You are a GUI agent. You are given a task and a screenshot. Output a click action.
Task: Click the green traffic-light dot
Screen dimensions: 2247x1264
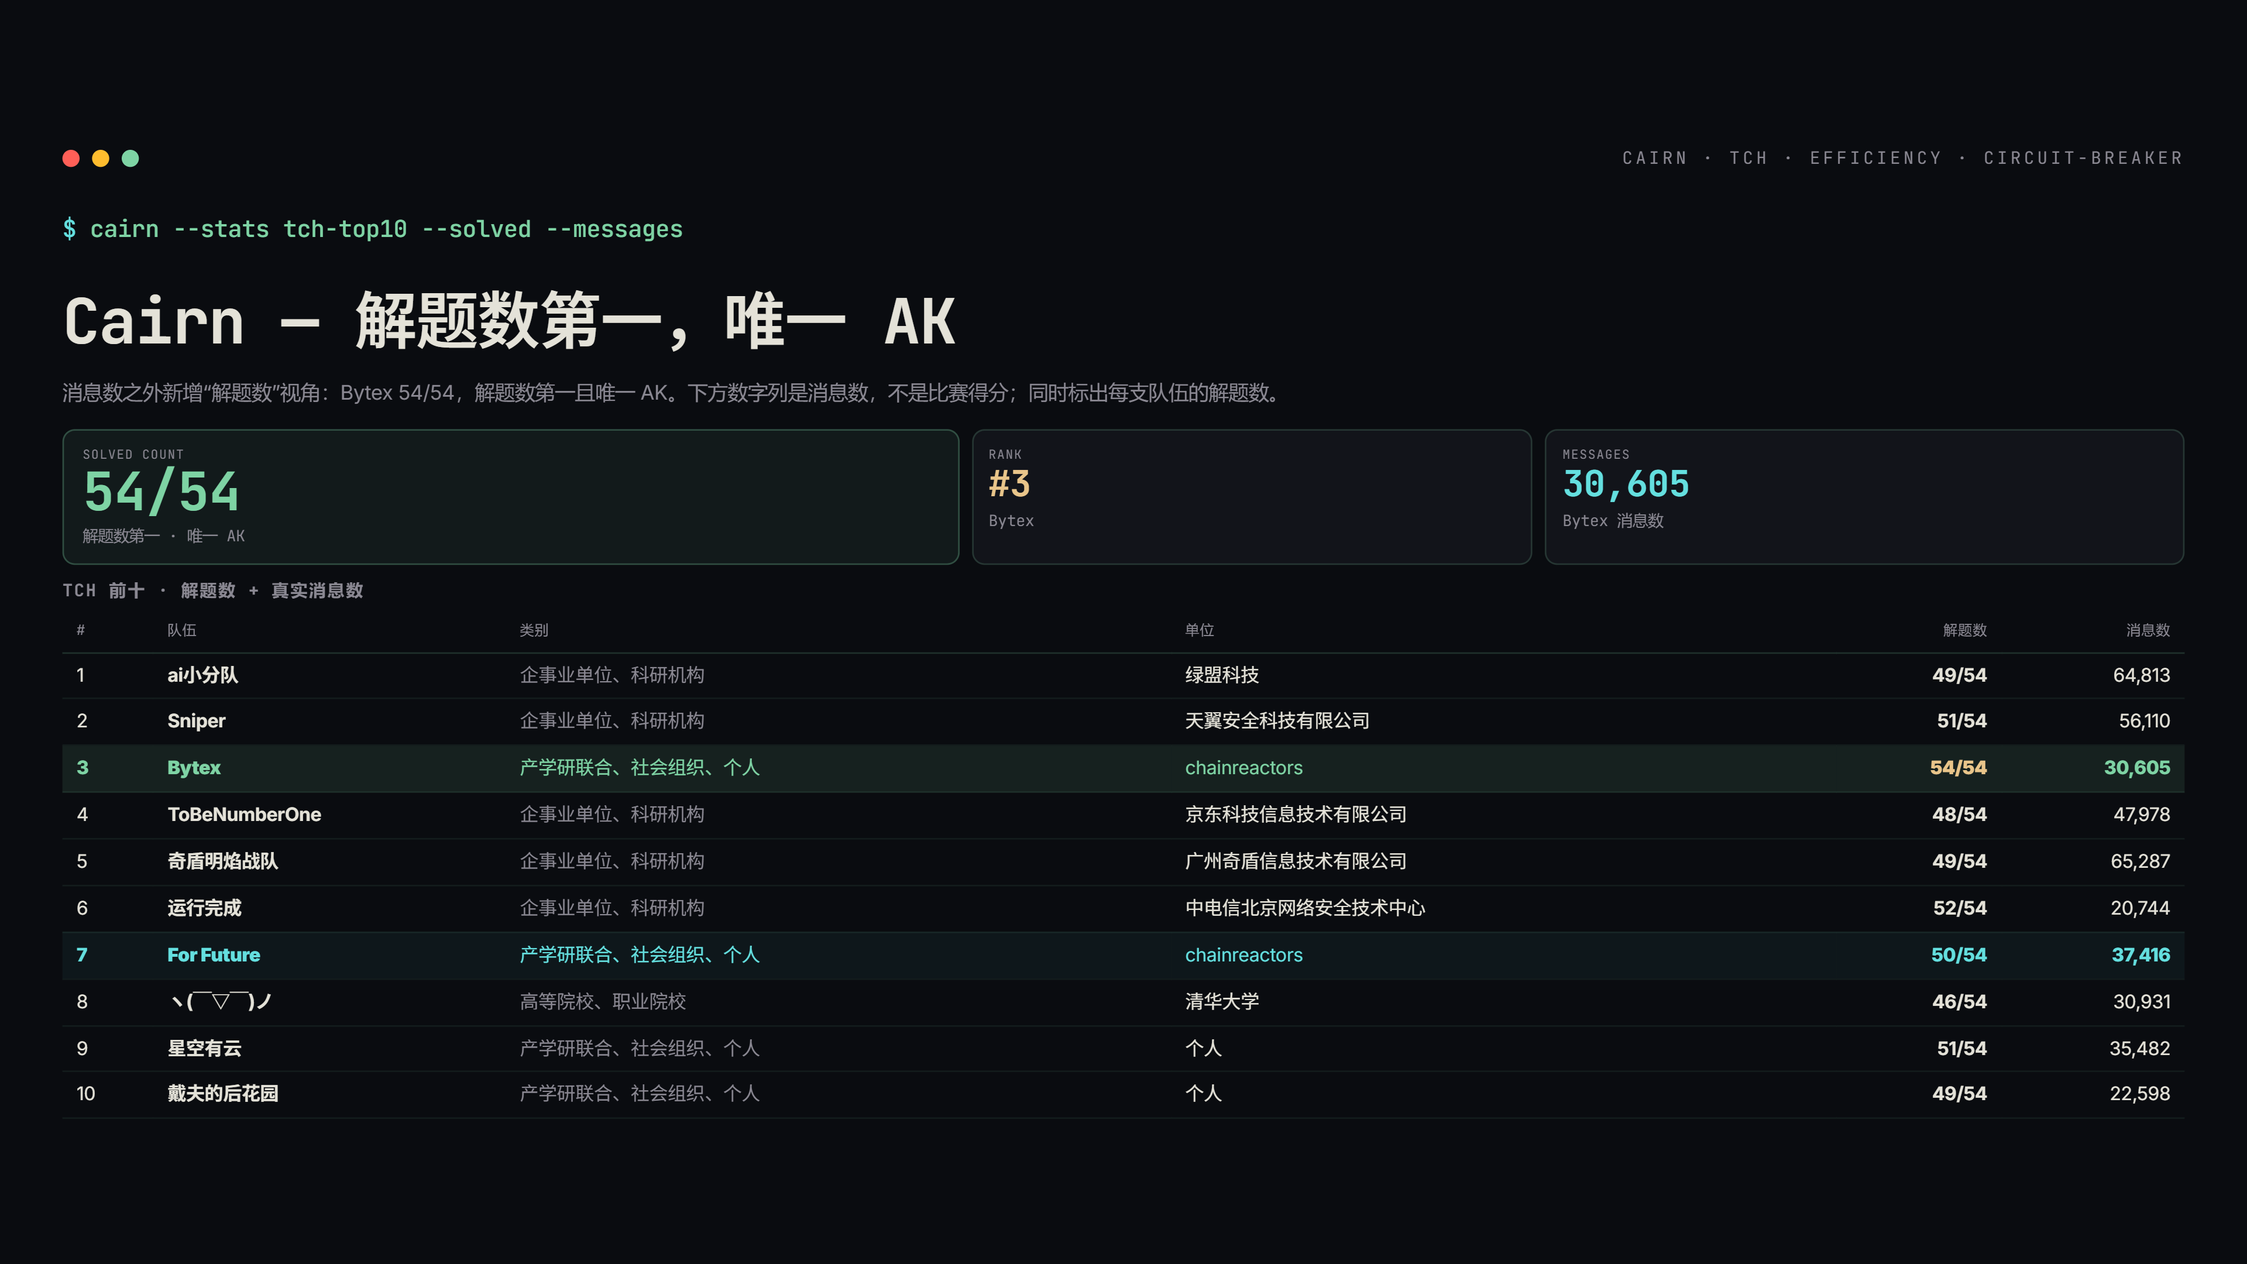point(130,158)
